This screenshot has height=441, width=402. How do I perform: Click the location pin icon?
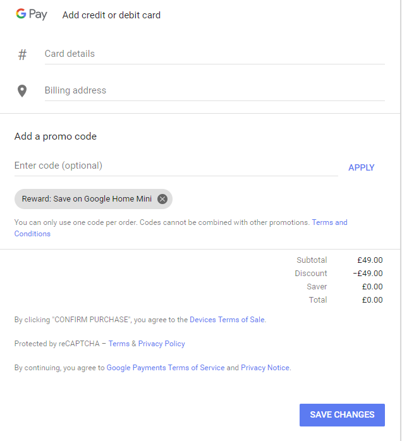[22, 91]
